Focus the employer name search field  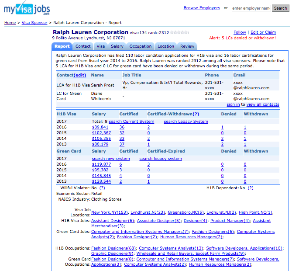point(251,8)
